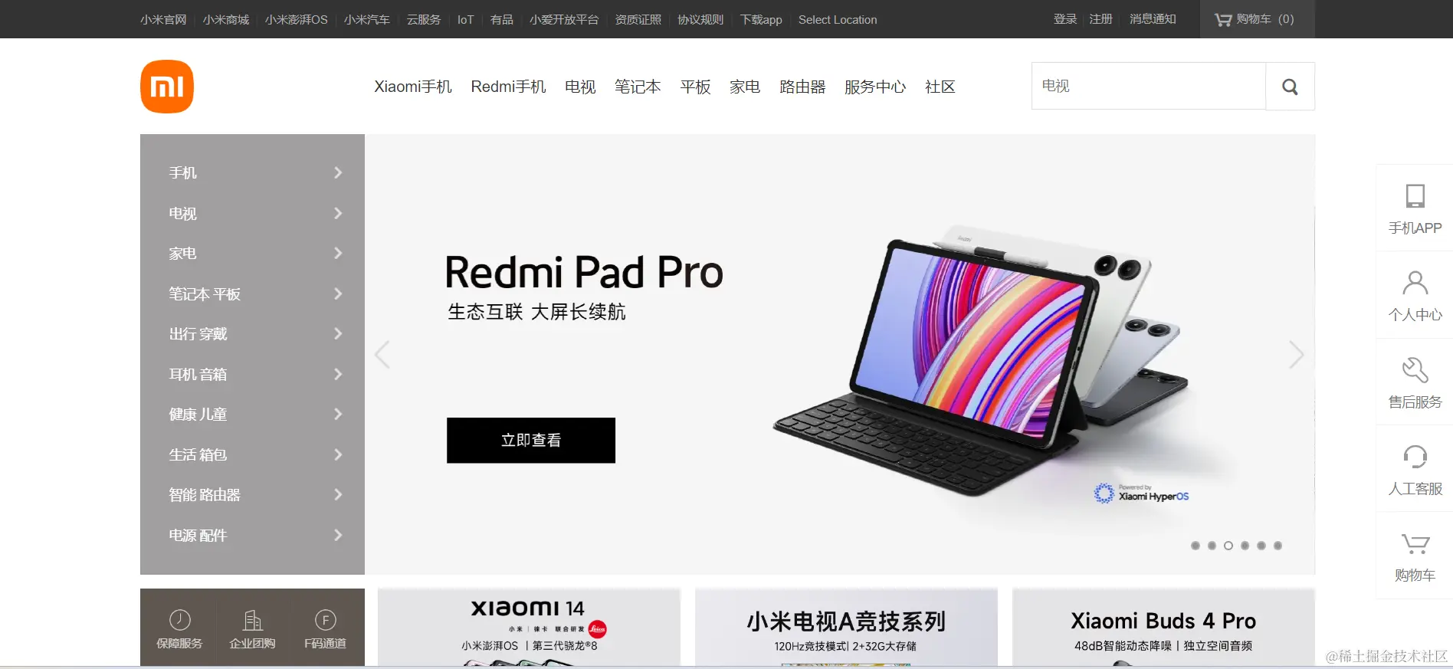Select the fourth carousel indicator dot

pyautogui.click(x=1245, y=546)
